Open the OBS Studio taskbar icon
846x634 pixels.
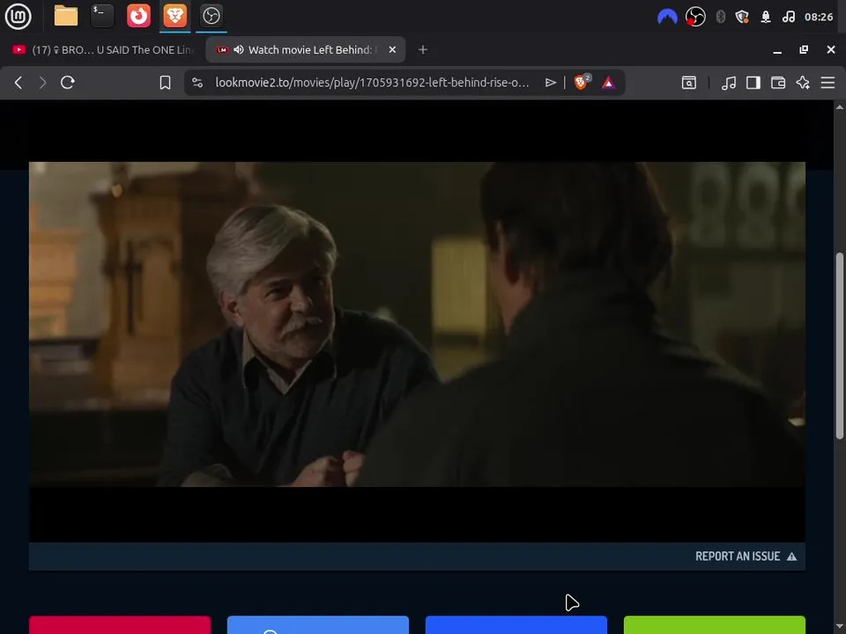(211, 16)
